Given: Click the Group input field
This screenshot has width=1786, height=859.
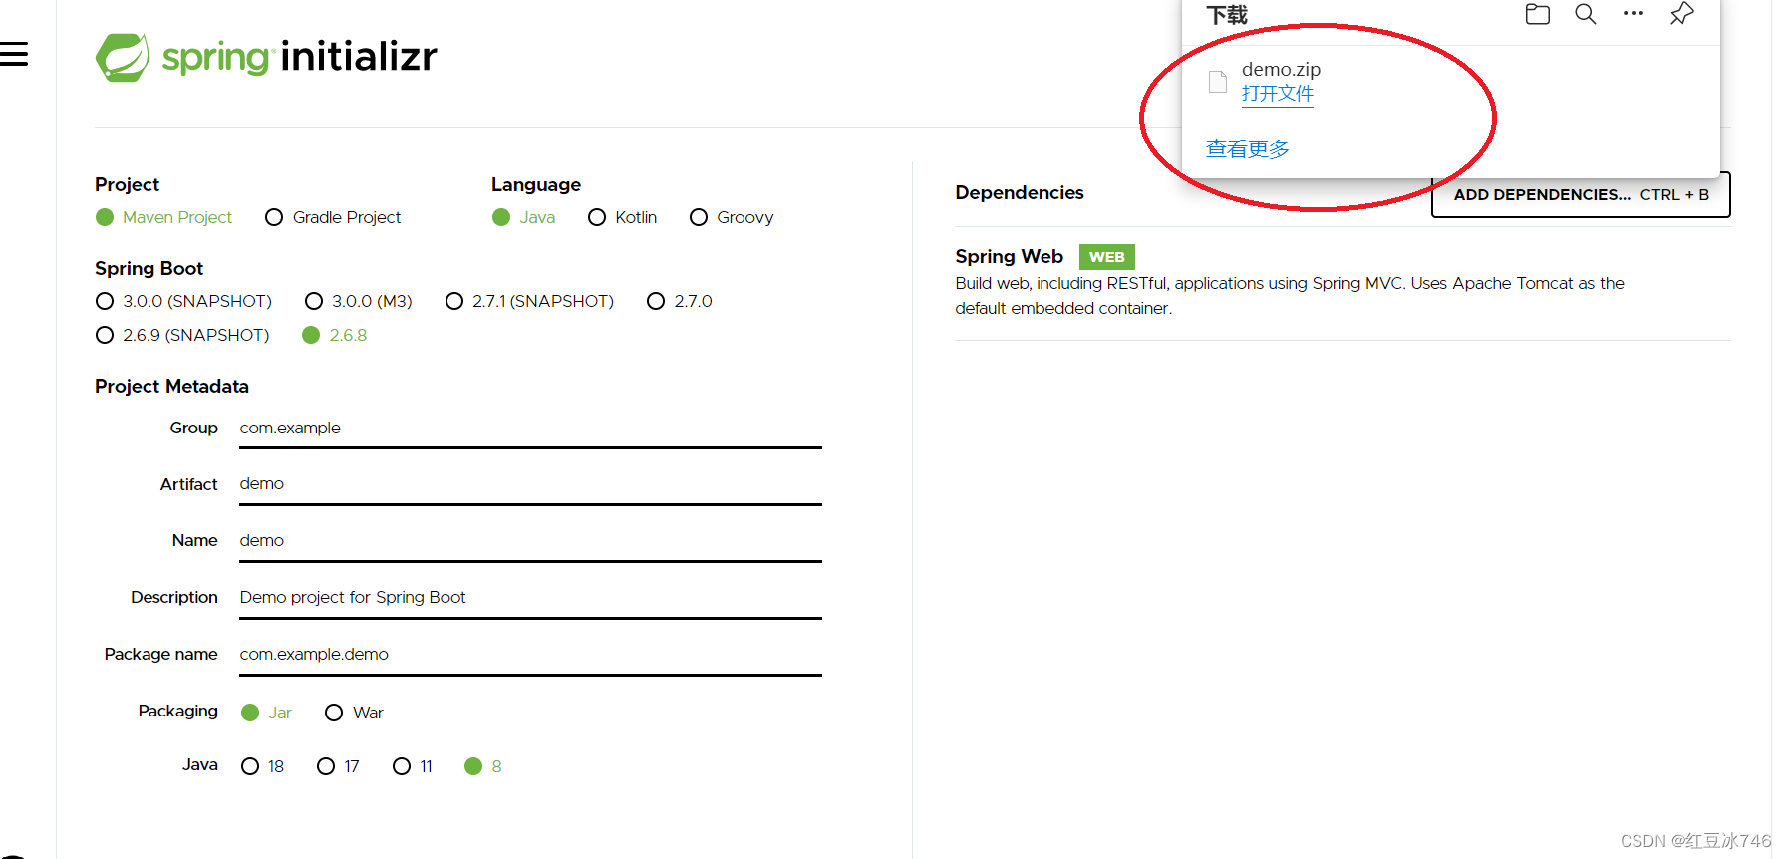Looking at the screenshot, I should 530,429.
